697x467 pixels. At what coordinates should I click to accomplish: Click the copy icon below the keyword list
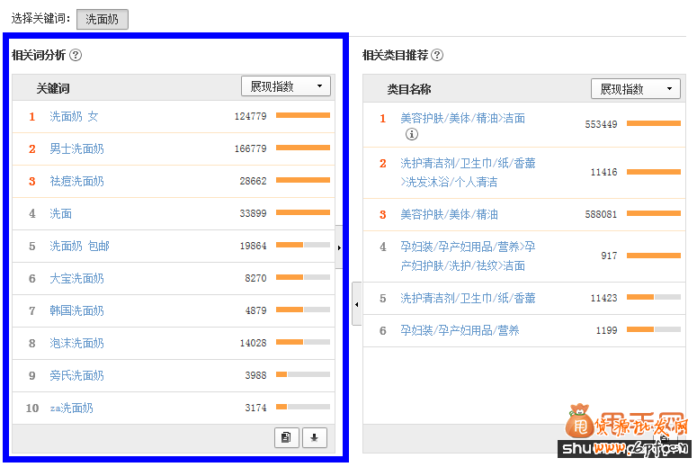pos(286,437)
